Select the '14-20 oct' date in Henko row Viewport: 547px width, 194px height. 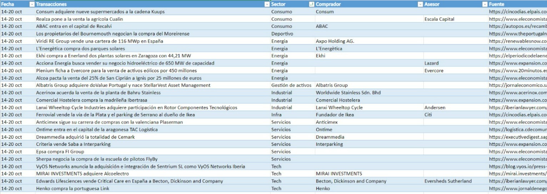[17, 188]
